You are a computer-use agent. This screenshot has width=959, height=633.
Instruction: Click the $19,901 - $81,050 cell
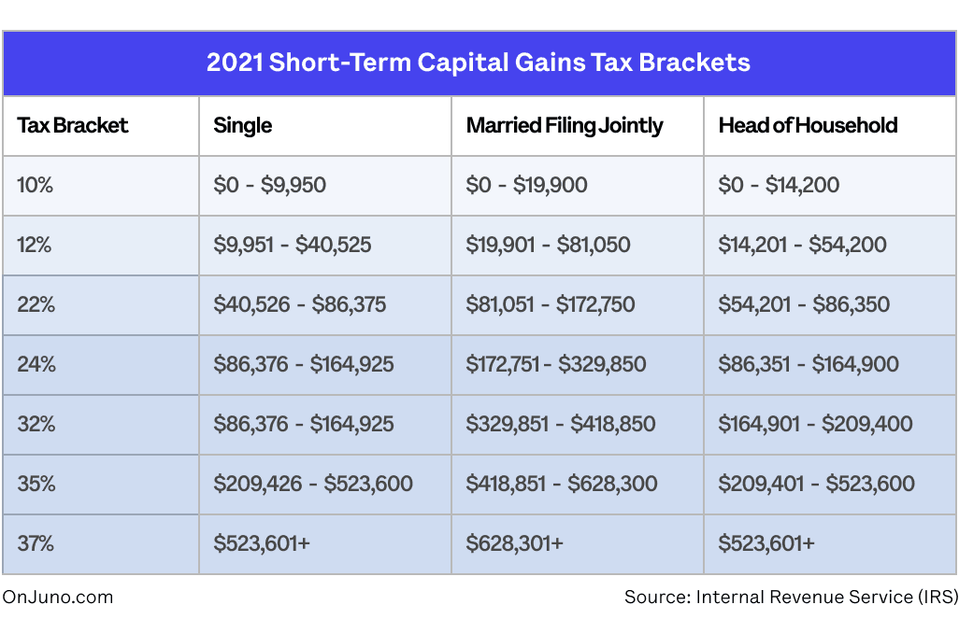point(548,246)
